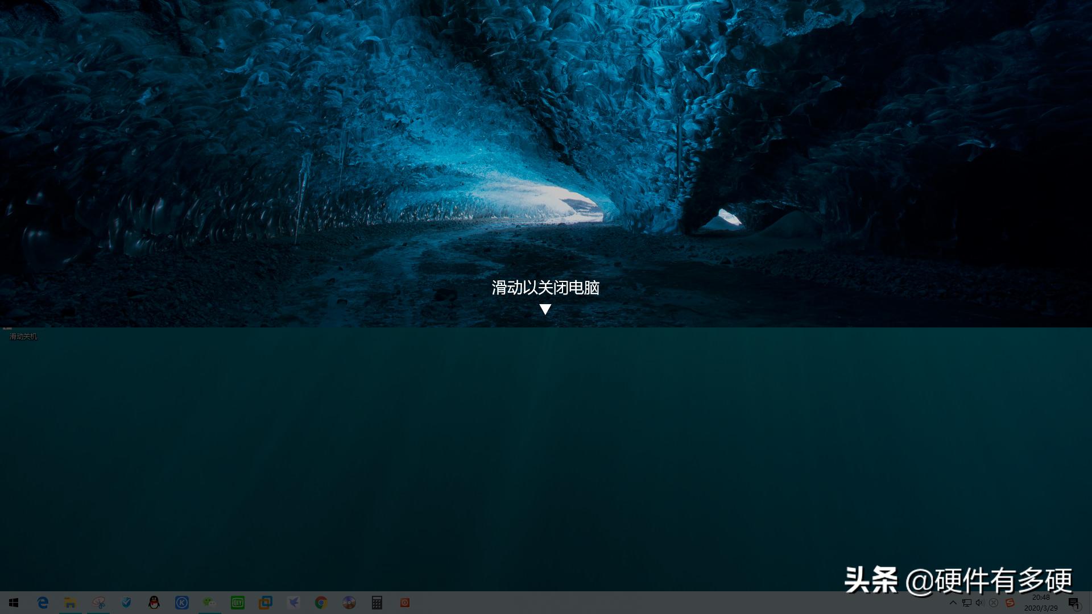Launch the Calculator from the taskbar
Viewport: 1092px width, 614px height.
click(x=377, y=603)
